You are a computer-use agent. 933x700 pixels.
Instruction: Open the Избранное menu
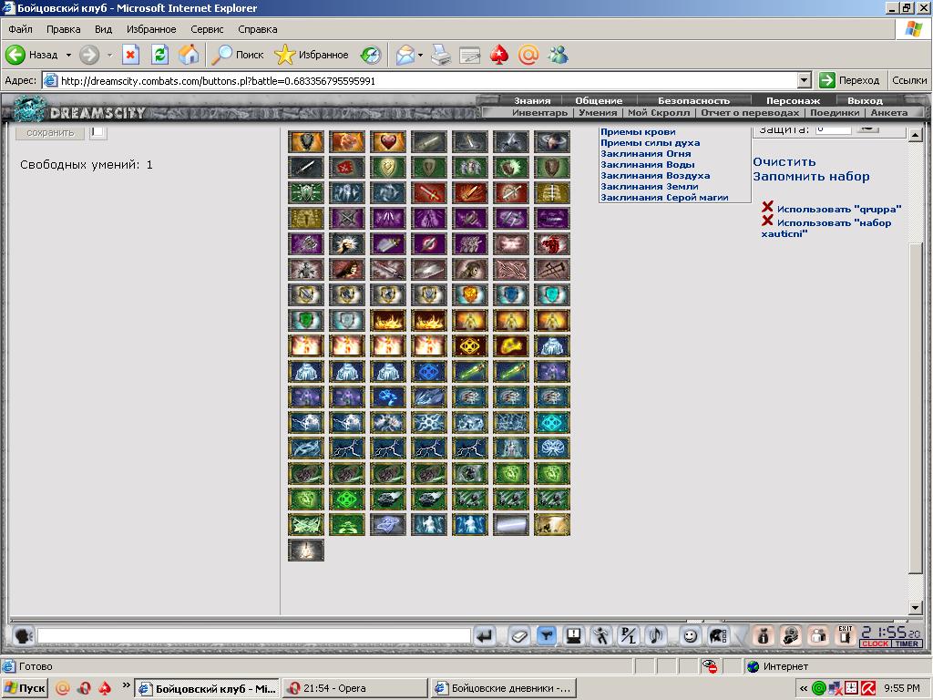coord(151,29)
